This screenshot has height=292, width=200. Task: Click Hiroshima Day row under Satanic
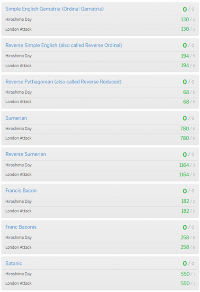[100, 274]
